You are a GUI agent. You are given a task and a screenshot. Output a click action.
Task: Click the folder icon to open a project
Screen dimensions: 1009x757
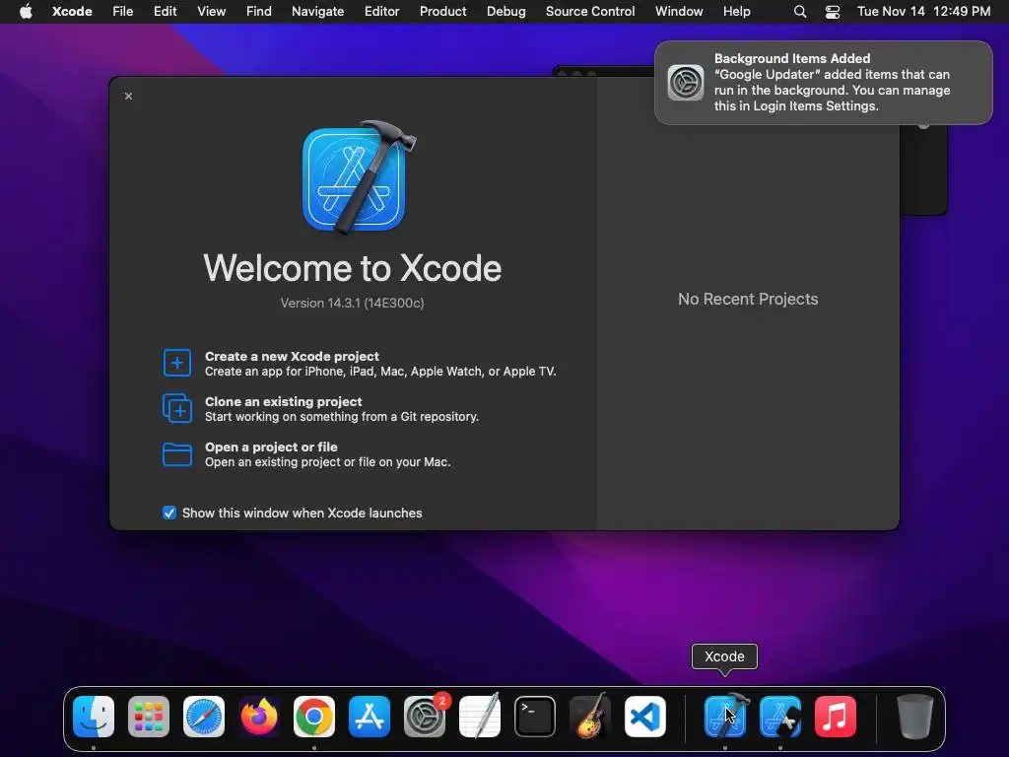pos(177,453)
